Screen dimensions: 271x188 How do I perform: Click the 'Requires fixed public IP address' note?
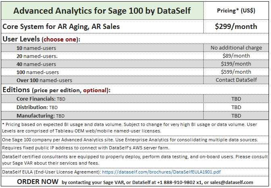tap(86, 148)
